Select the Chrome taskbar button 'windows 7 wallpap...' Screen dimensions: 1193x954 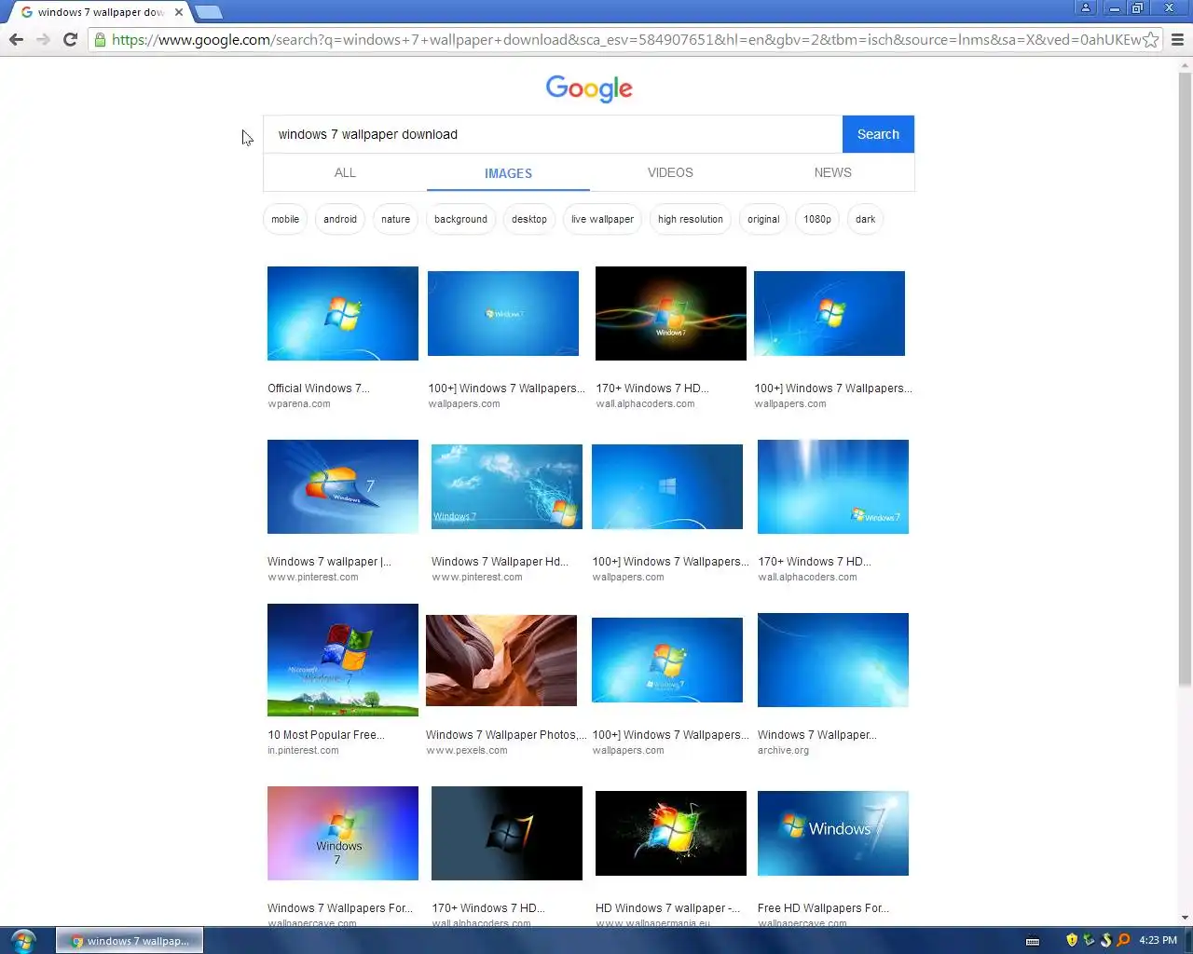tap(130, 941)
